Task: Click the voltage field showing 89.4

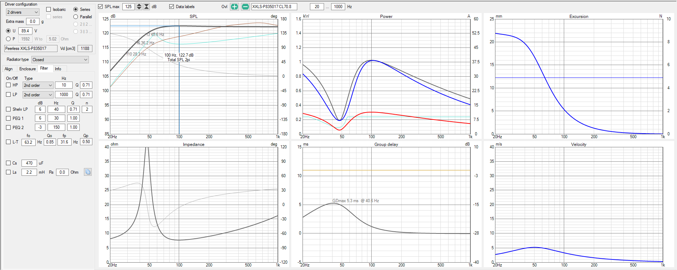Action: point(25,31)
